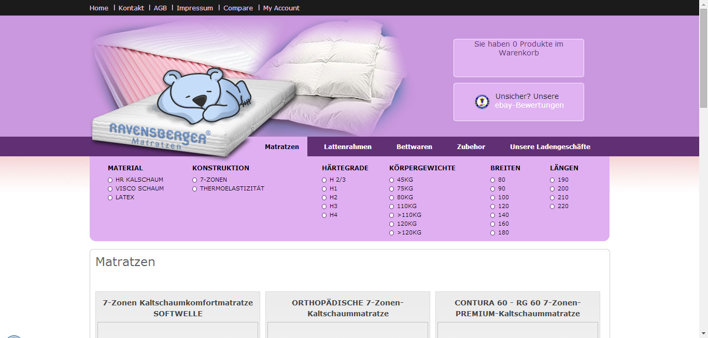Set length filter to 220
The image size is (708, 338).
pyautogui.click(x=552, y=207)
